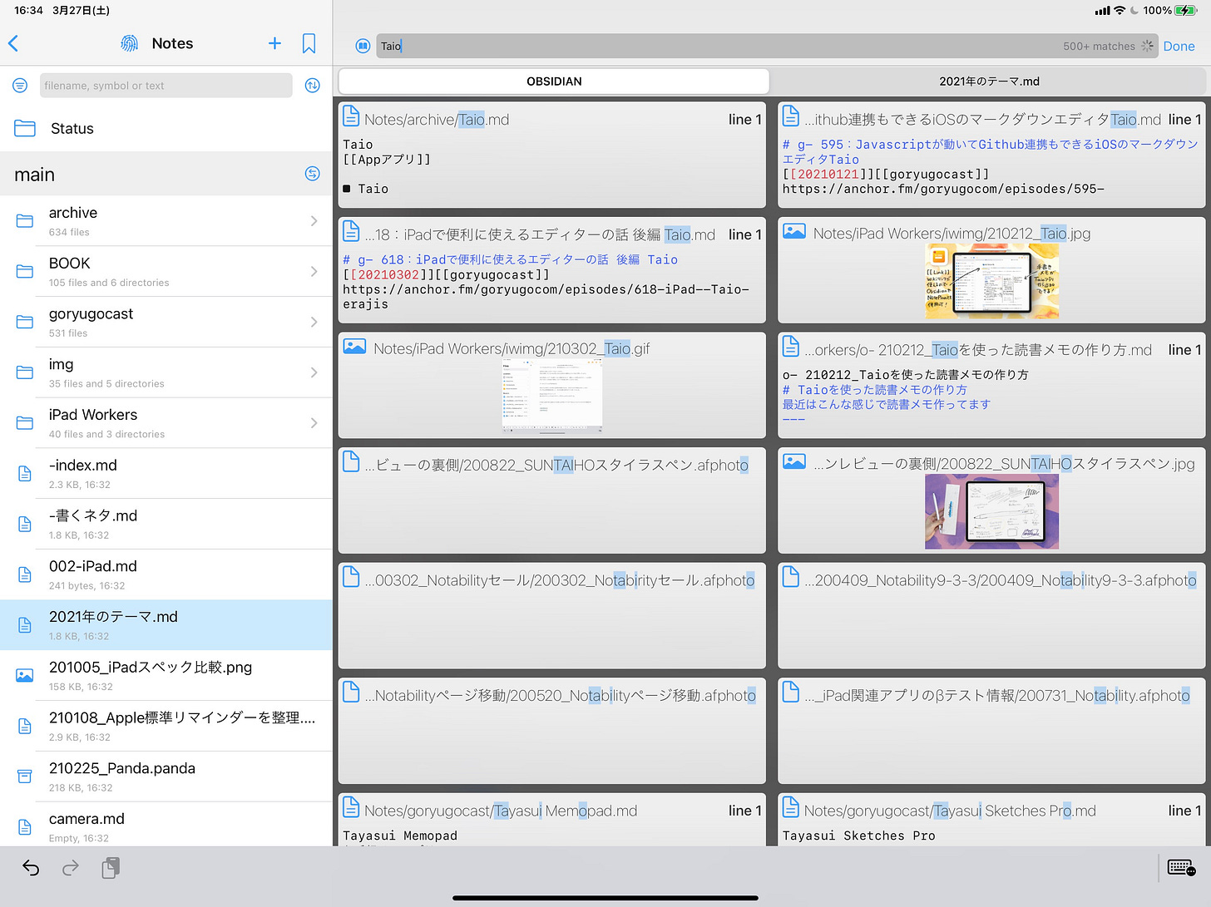This screenshot has width=1211, height=907.
Task: Open -index.md file
Action: coord(166,473)
